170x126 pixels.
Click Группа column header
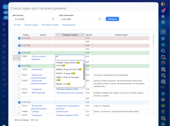pos(43,35)
